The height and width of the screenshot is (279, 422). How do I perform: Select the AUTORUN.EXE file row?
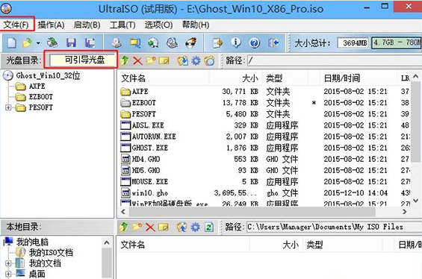pos(265,137)
